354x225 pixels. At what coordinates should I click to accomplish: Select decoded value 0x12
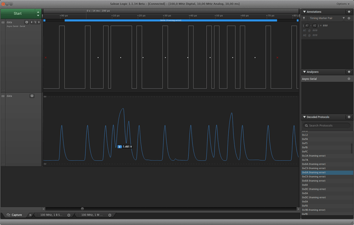pyautogui.click(x=305, y=135)
